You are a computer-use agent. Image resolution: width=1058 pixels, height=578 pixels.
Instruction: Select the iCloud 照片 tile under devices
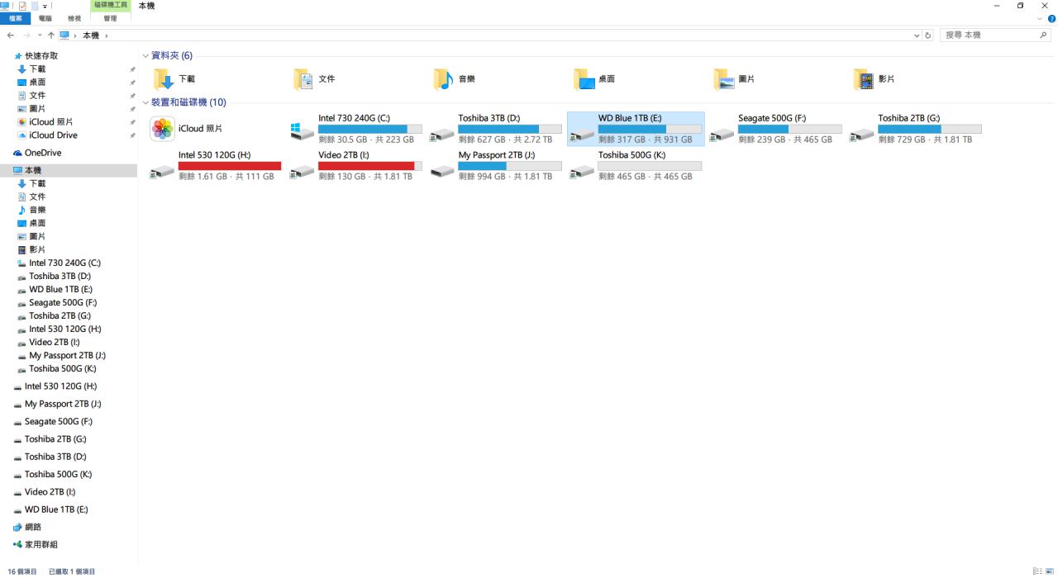tap(187, 129)
